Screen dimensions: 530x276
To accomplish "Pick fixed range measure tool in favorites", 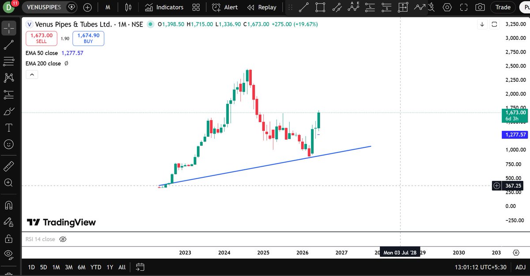I will 402,8.
